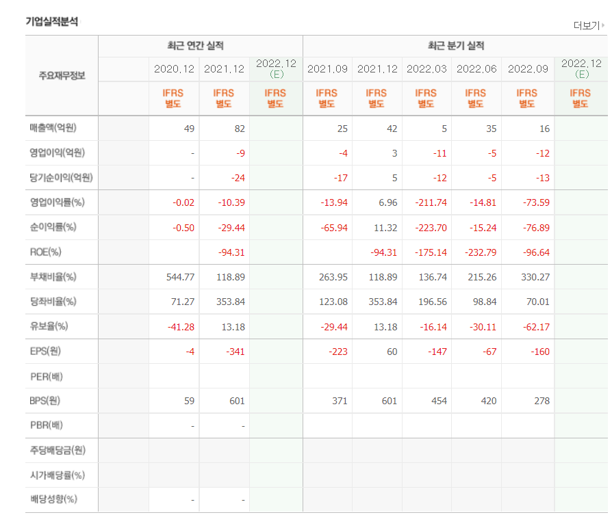Viewport: 612px width, 515px height.
Task: Click the small arrow beside 더보기
Action: [603, 25]
